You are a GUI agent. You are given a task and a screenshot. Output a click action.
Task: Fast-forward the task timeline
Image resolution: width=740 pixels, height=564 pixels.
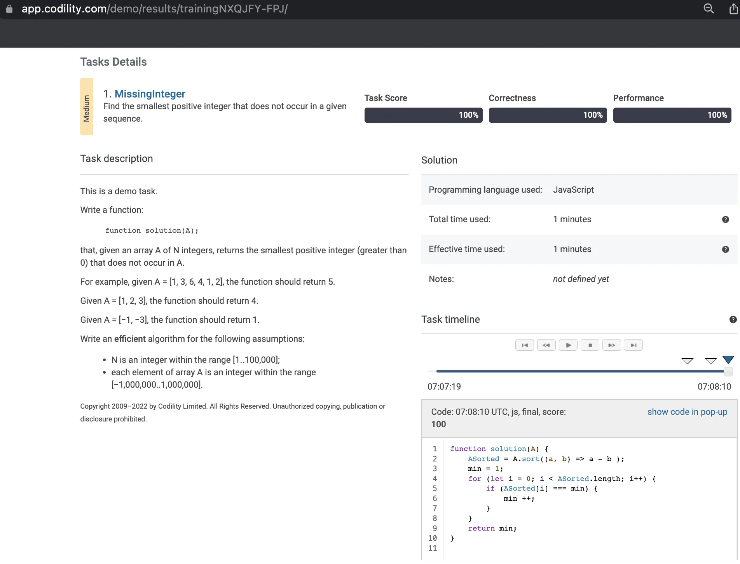612,345
